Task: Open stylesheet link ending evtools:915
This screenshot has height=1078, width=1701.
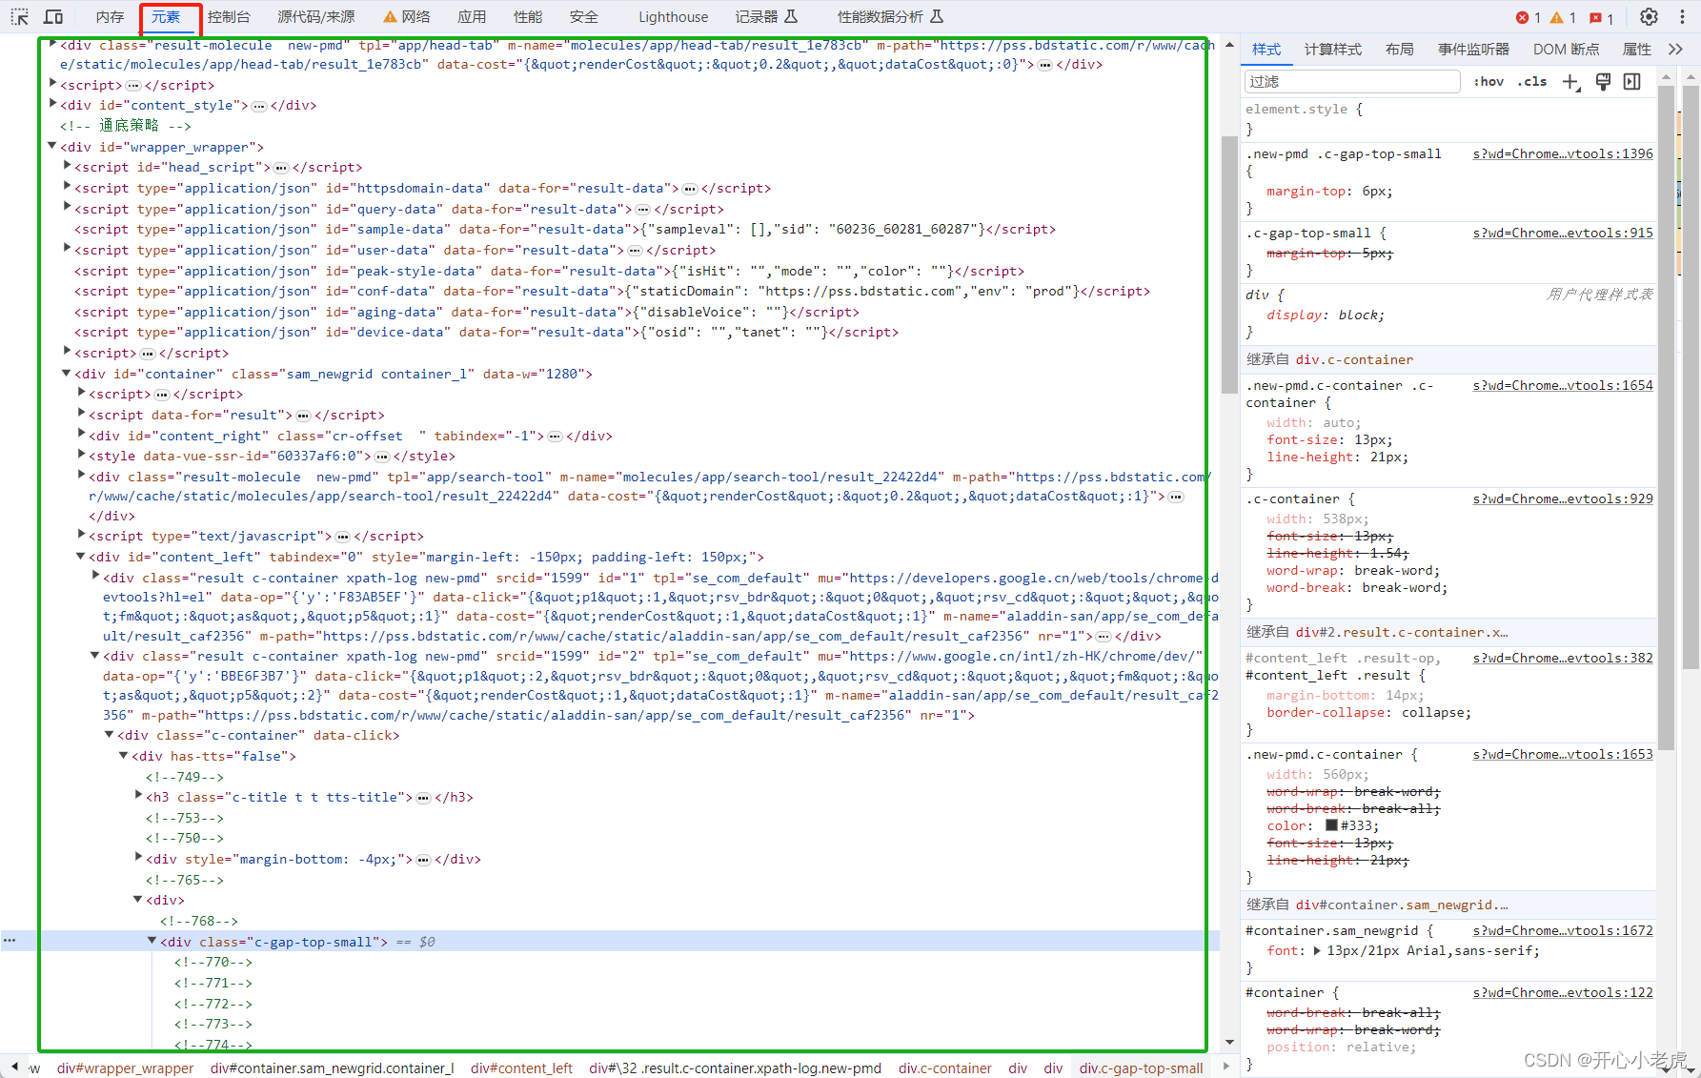Action: 1563,233
